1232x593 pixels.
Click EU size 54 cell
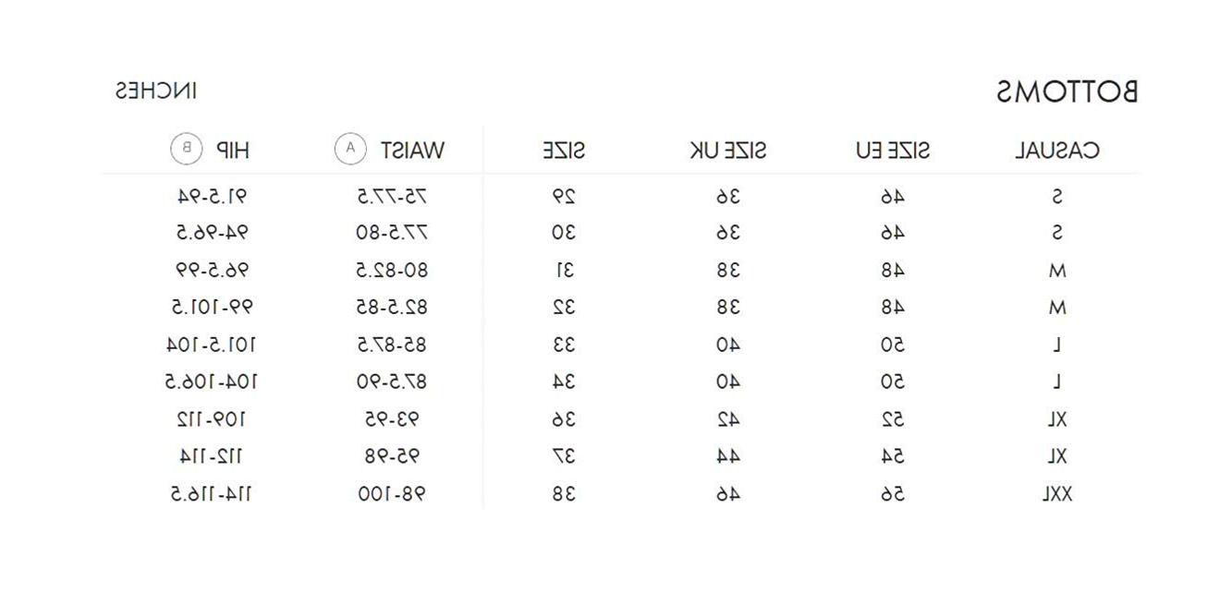[x=893, y=456]
